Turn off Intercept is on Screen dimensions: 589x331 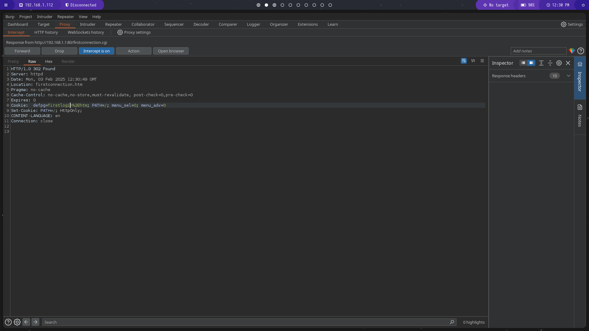[97, 51]
